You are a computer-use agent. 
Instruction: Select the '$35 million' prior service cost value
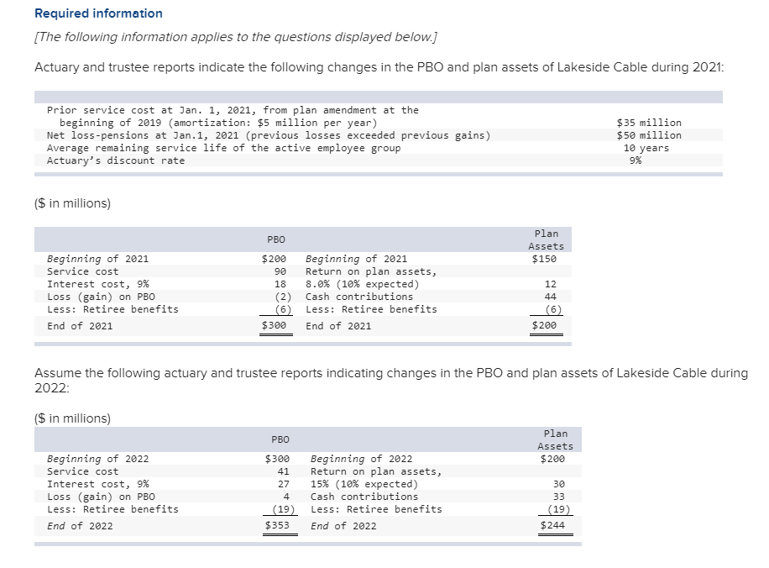pos(648,123)
